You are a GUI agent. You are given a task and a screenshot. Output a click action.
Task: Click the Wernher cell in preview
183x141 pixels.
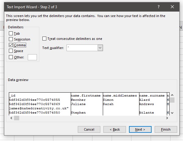(x=78, y=100)
